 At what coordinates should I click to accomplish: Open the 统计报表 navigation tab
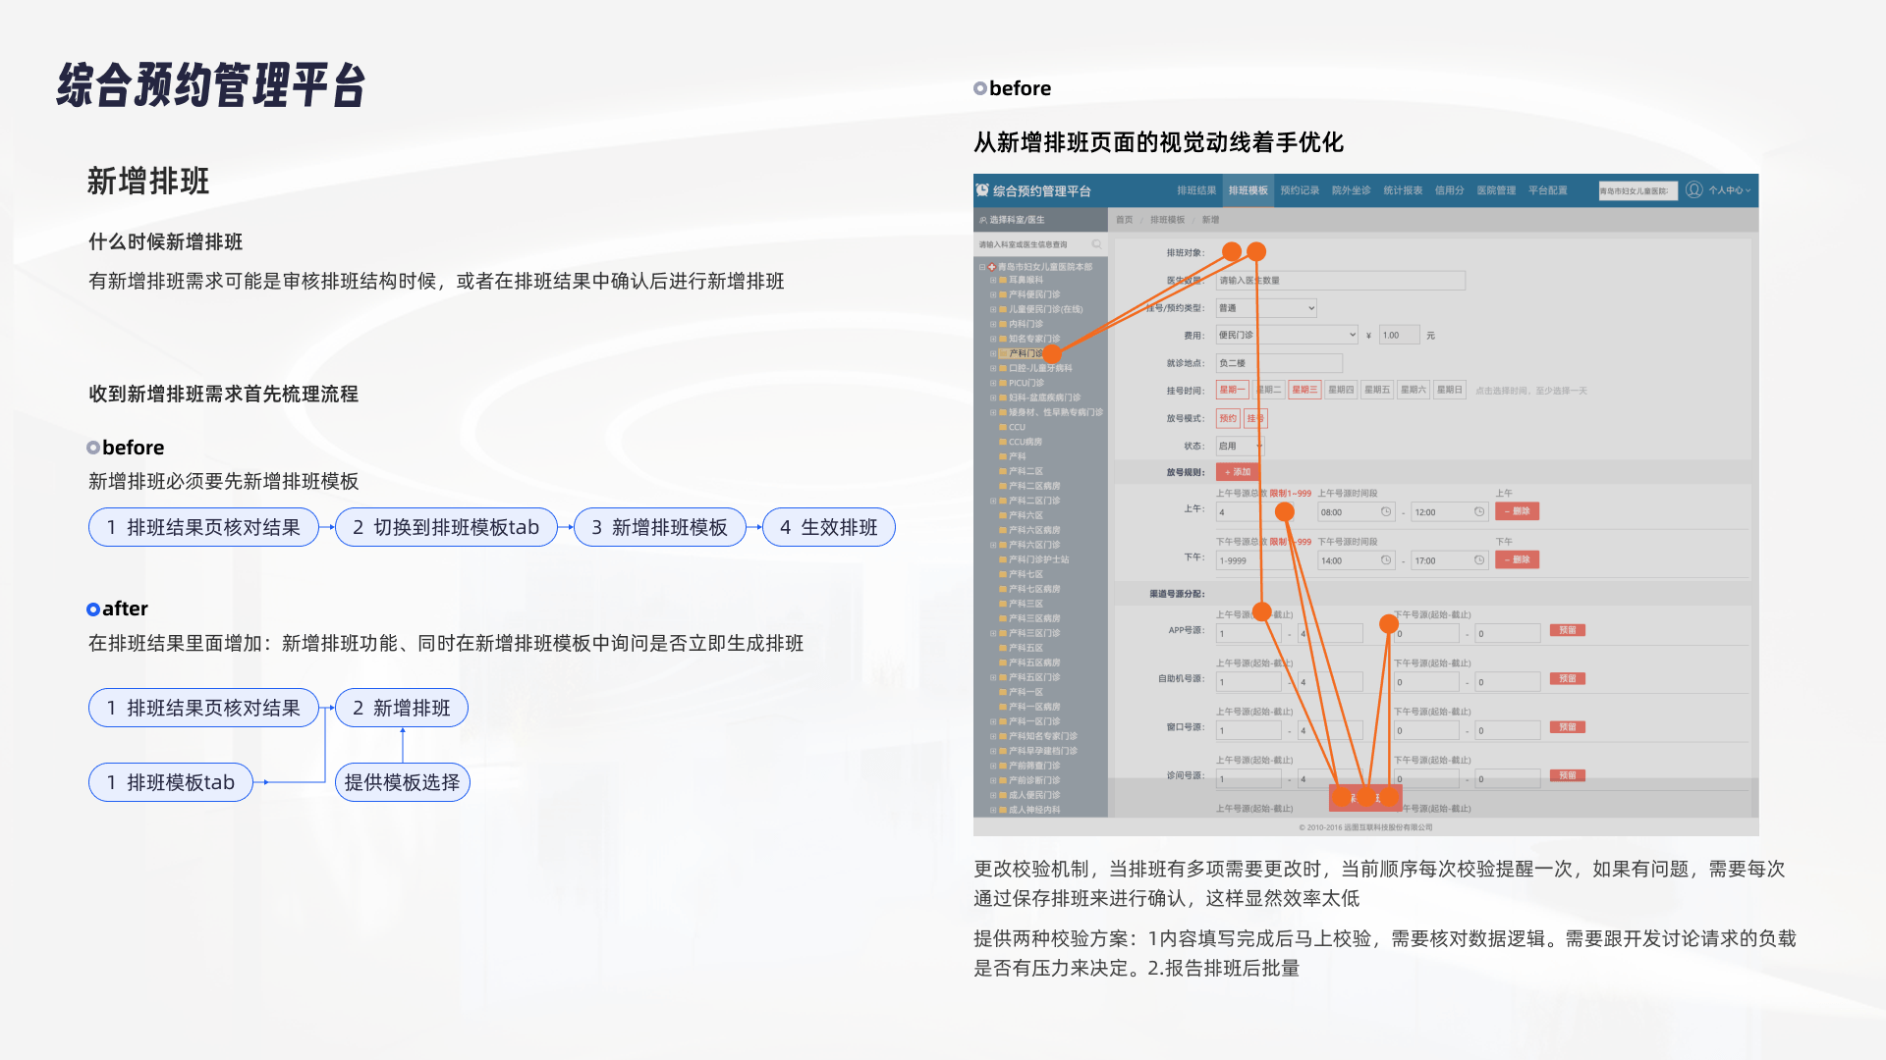point(1402,190)
